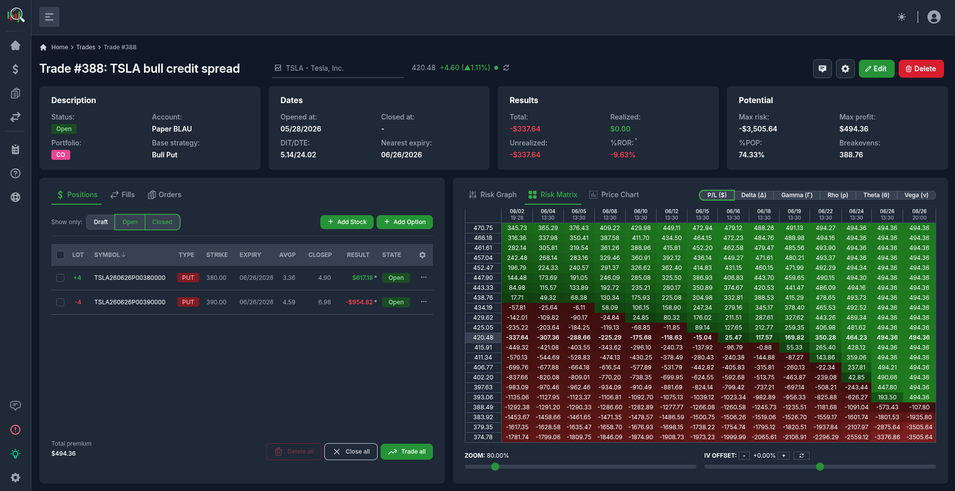The height and width of the screenshot is (491, 955).
Task: Select Gamma (Γ) matrix mode
Action: click(797, 195)
